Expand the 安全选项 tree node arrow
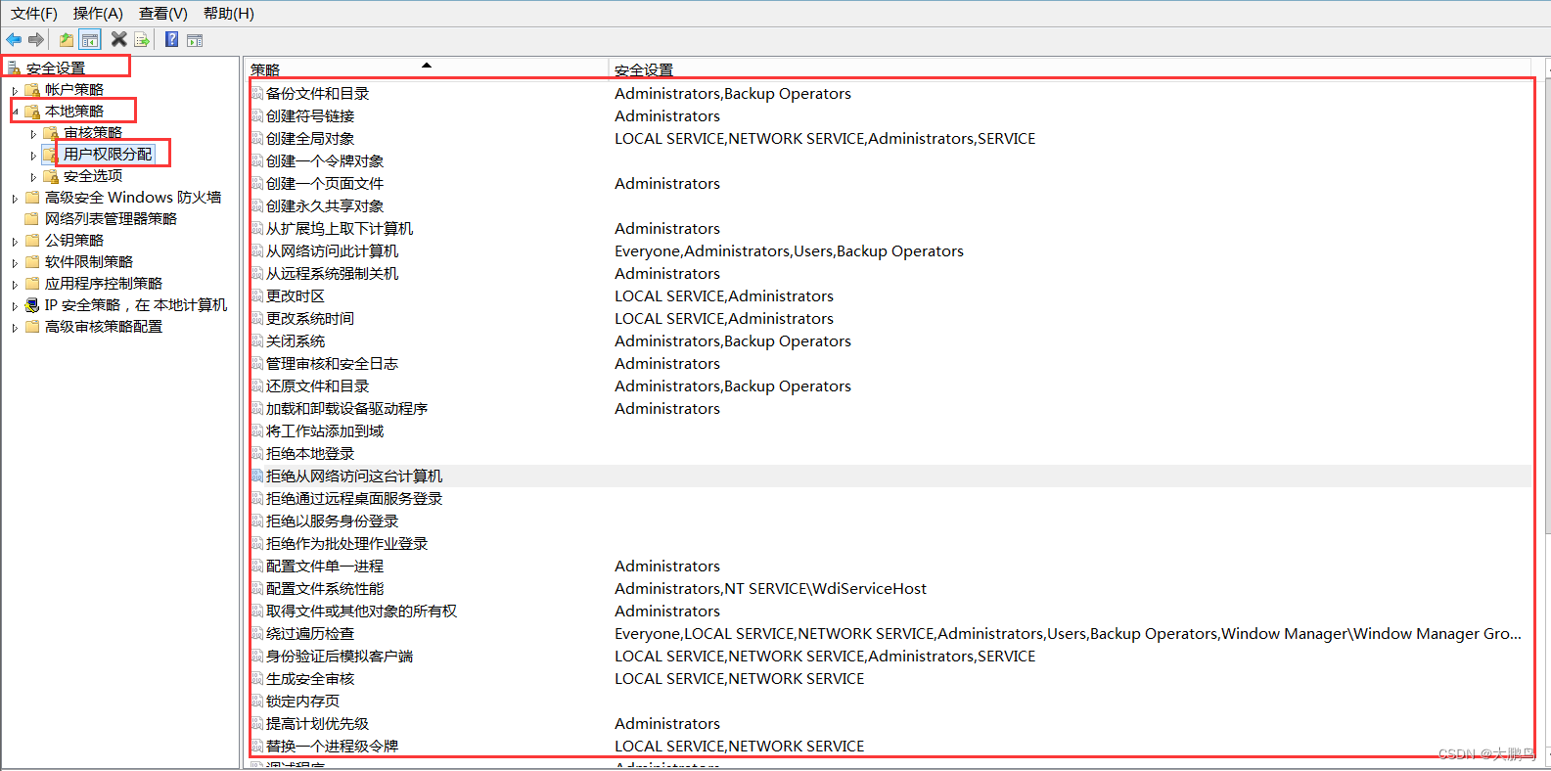 (33, 176)
